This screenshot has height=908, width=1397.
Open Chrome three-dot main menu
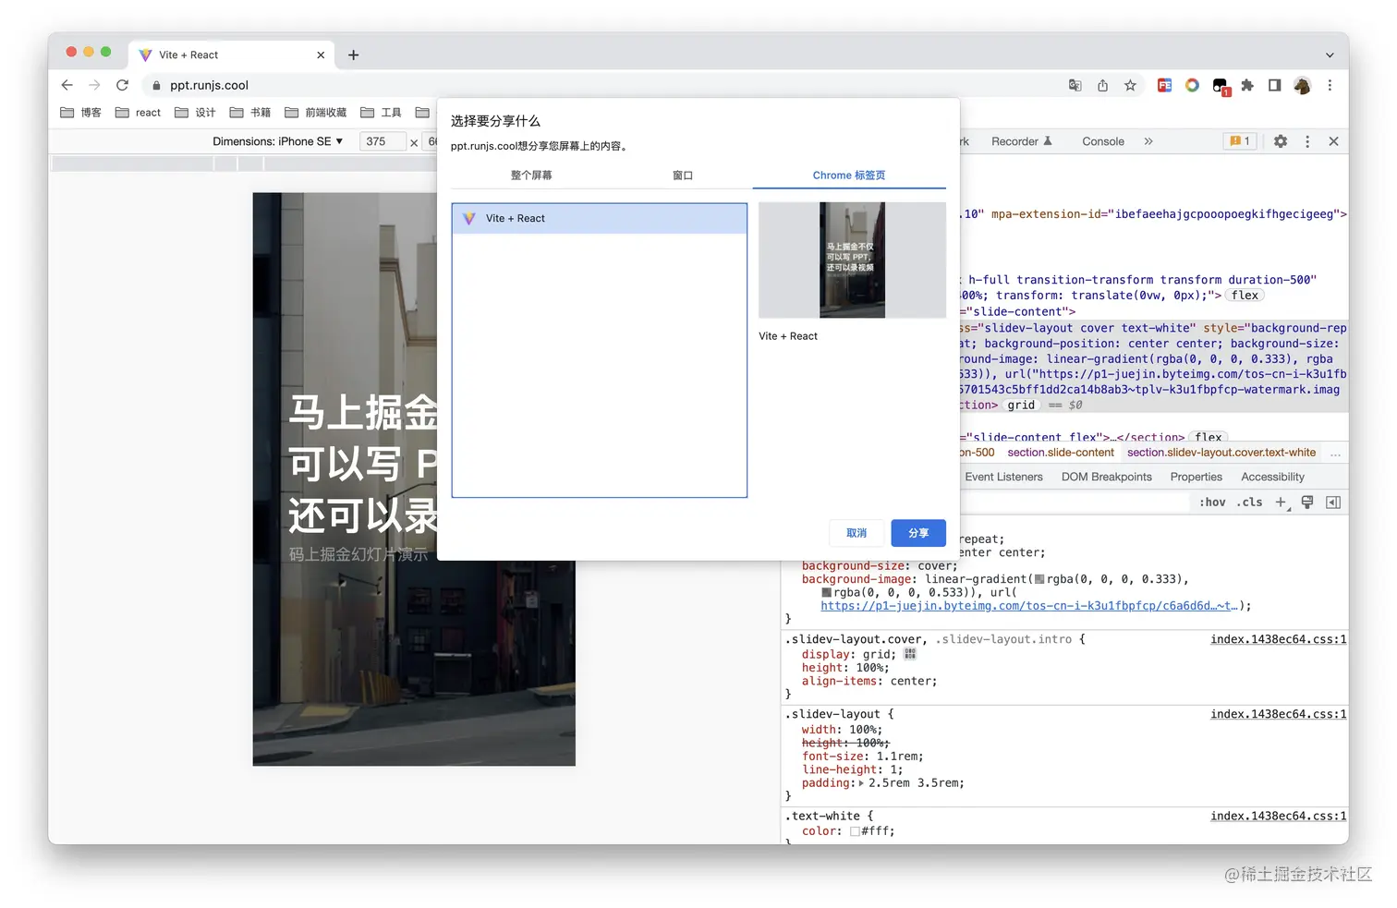(x=1330, y=85)
